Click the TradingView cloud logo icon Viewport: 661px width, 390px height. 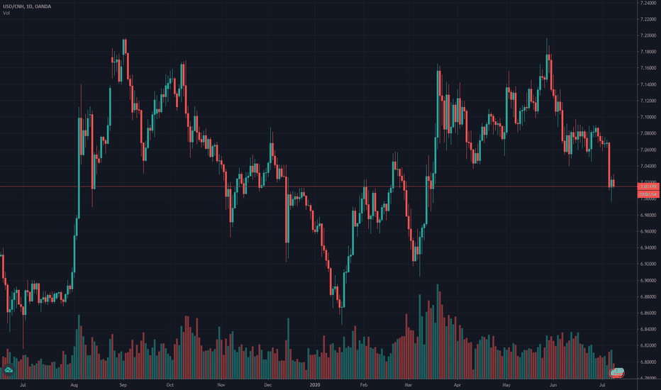[9, 370]
